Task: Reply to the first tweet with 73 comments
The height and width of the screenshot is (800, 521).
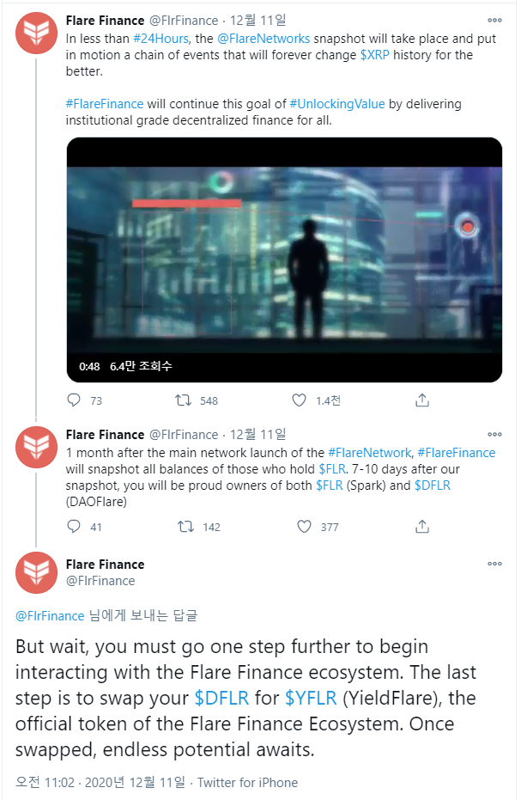Action: [74, 400]
